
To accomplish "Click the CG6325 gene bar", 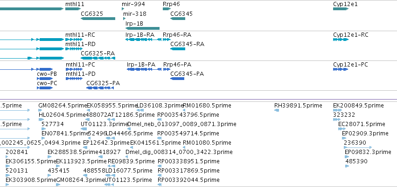I will coord(98,19).
